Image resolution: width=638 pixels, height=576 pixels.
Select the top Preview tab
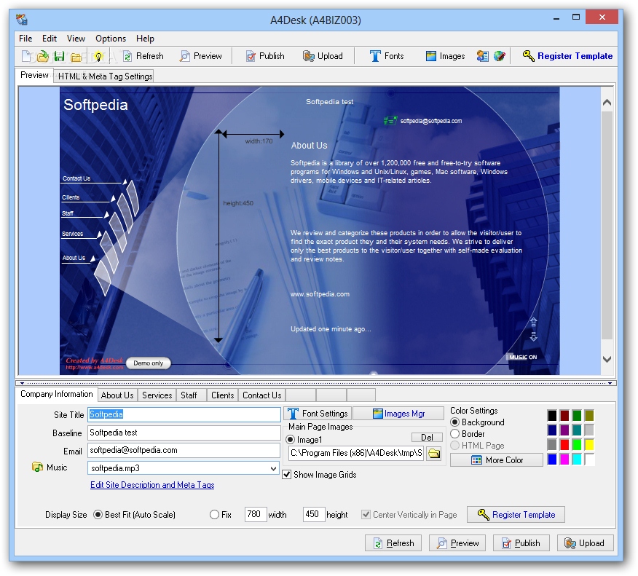[34, 75]
